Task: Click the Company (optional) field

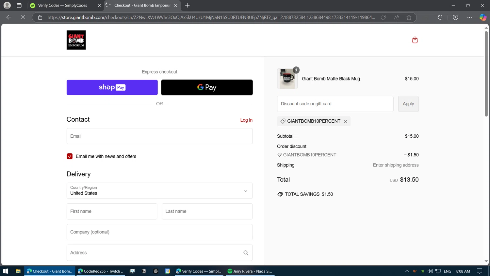Action: [x=159, y=232]
